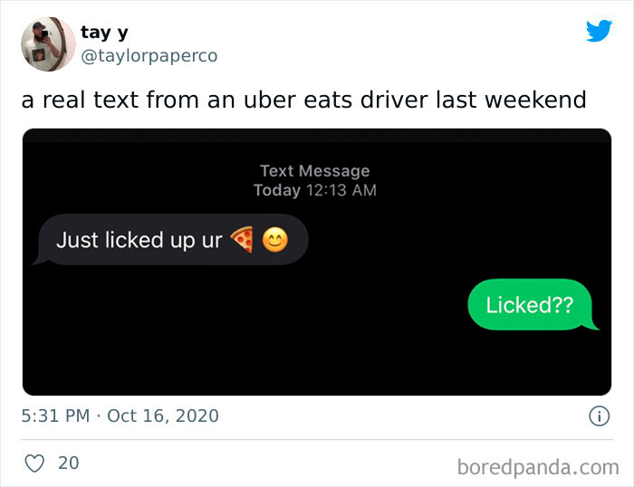This screenshot has width=634, height=487.
Task: Click the word Licked?? in reply
Action: pyautogui.click(x=530, y=305)
